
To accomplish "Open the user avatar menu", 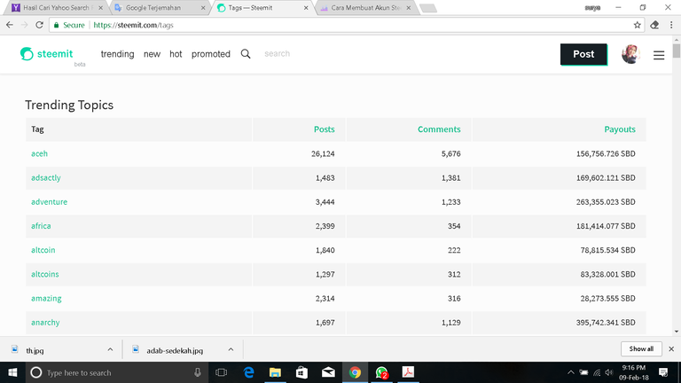I will click(630, 54).
